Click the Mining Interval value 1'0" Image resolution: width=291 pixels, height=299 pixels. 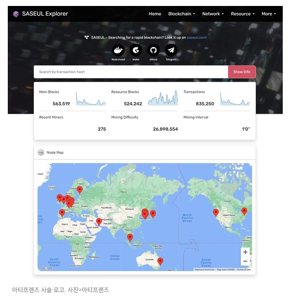(246, 129)
